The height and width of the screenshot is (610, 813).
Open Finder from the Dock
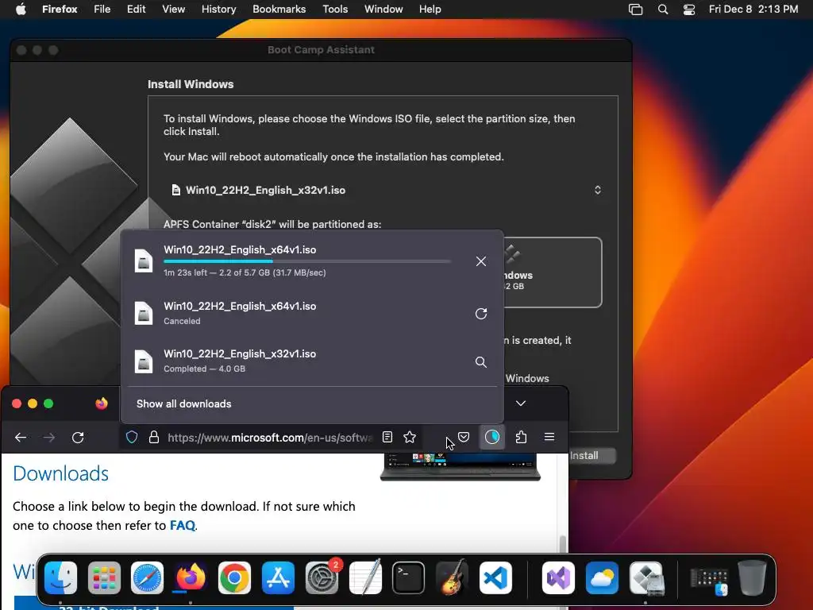(x=60, y=577)
